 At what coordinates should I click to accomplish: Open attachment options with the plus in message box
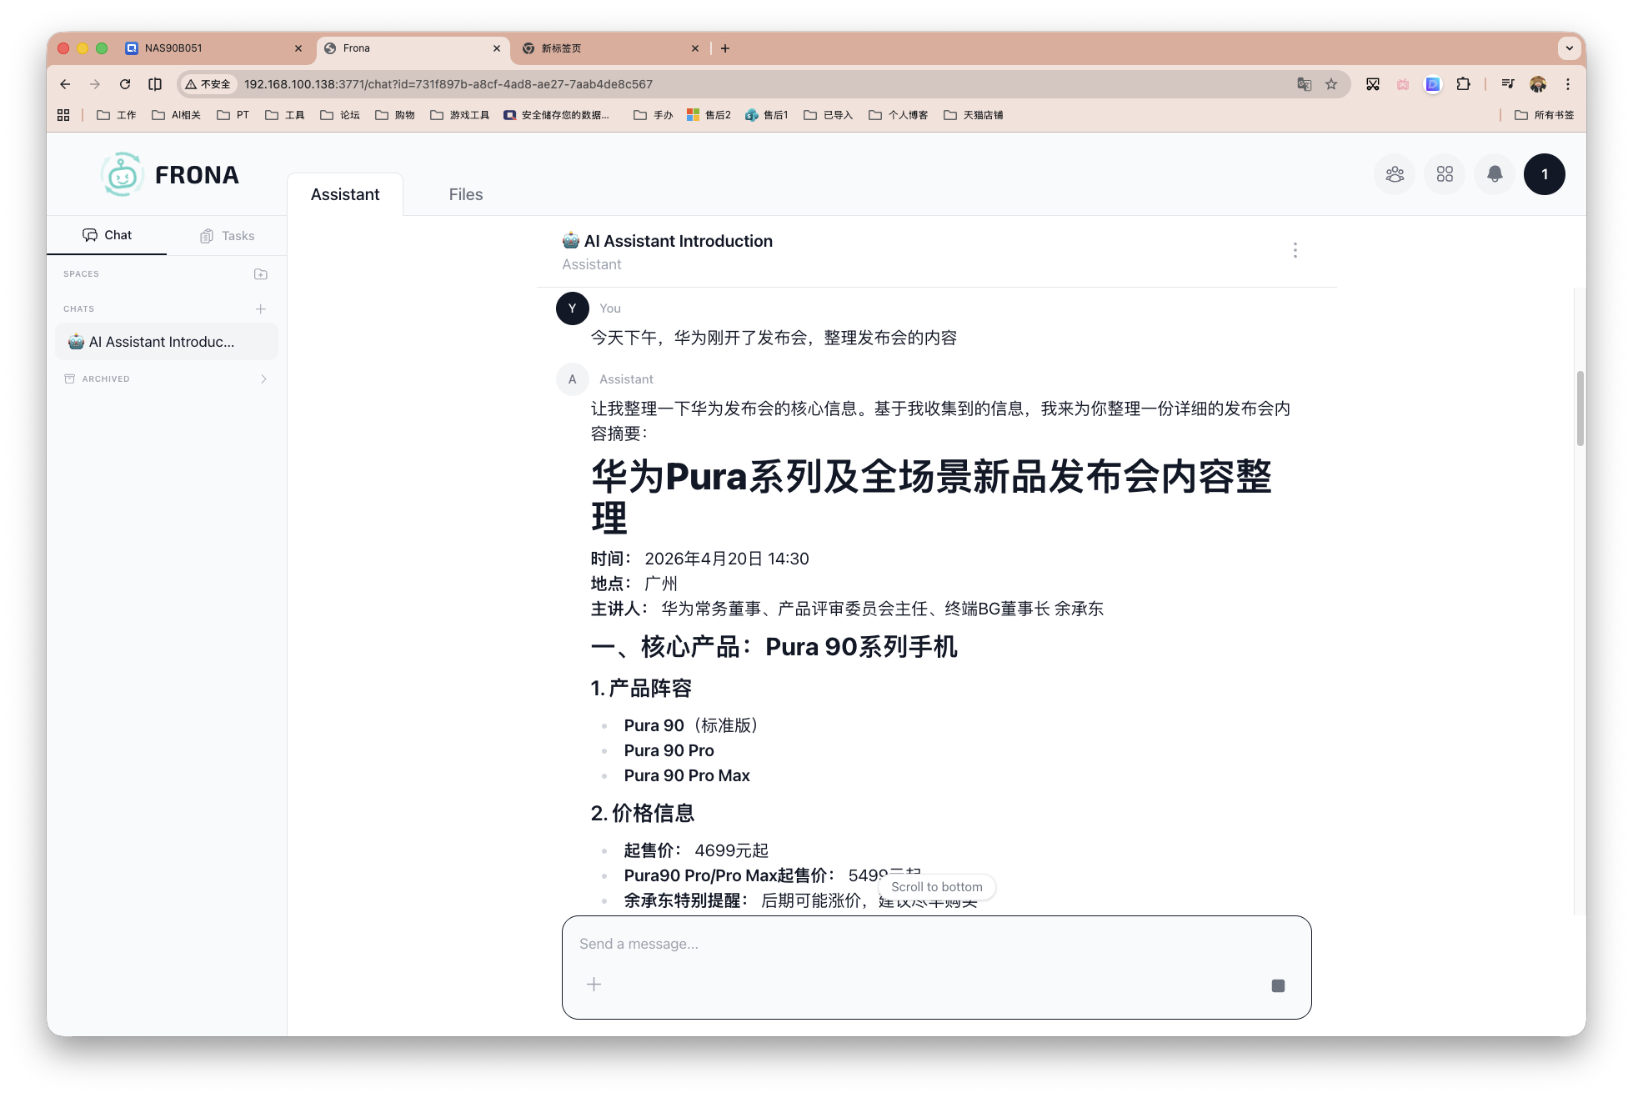(594, 985)
